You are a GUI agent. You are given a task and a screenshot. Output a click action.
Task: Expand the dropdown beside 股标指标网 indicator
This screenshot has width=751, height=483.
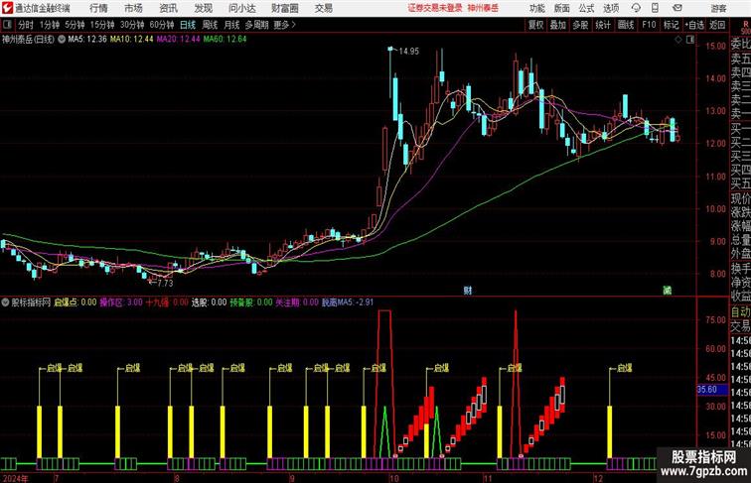[5, 302]
